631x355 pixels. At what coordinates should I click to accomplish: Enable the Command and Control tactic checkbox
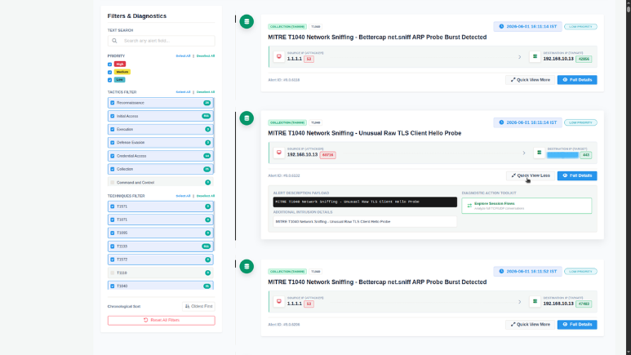(x=113, y=182)
